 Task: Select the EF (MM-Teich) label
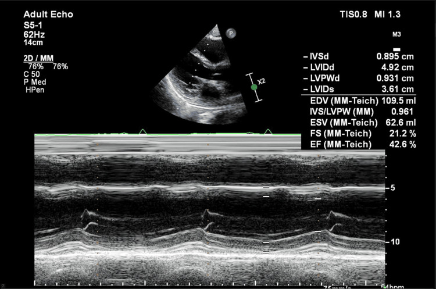341,145
